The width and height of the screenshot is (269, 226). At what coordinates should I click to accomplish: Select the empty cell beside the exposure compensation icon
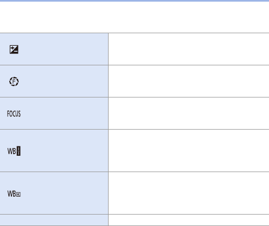point(189,49)
